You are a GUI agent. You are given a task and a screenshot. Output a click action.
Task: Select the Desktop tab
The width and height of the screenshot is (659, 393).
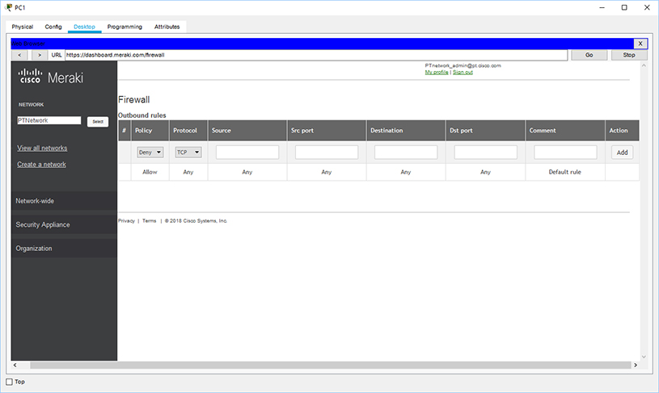(84, 27)
